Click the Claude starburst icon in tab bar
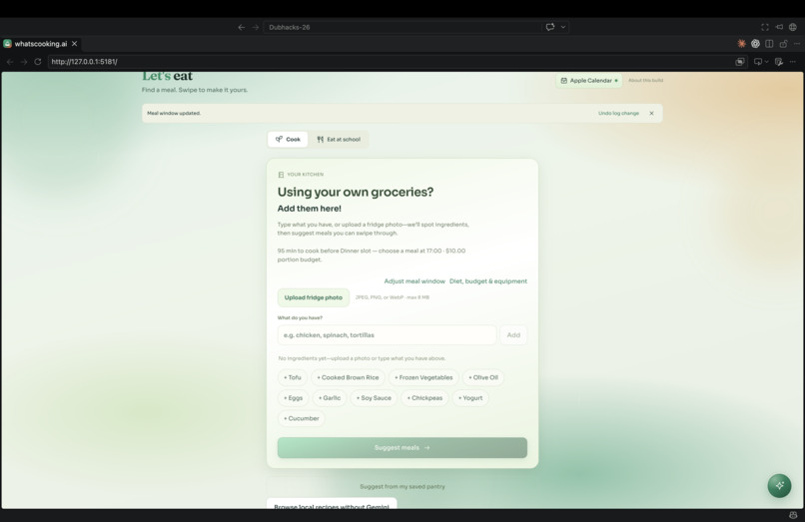The image size is (805, 522). 741,44
